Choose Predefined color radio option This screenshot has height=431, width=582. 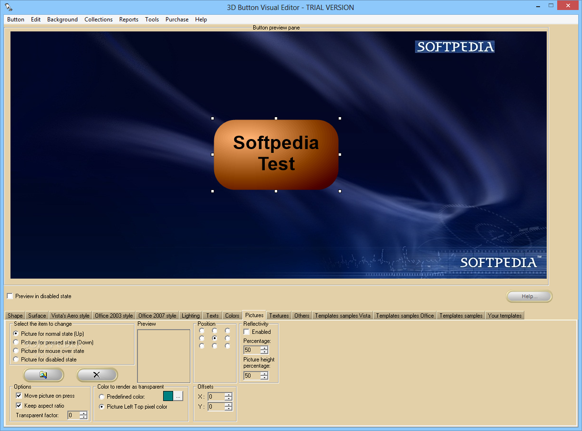102,397
